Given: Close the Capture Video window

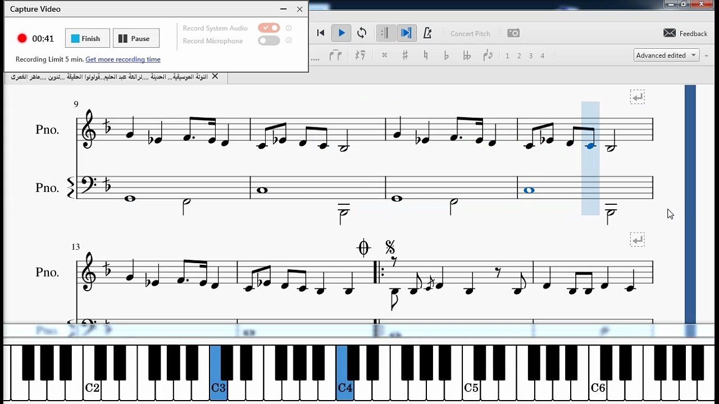Looking at the screenshot, I should pyautogui.click(x=299, y=9).
